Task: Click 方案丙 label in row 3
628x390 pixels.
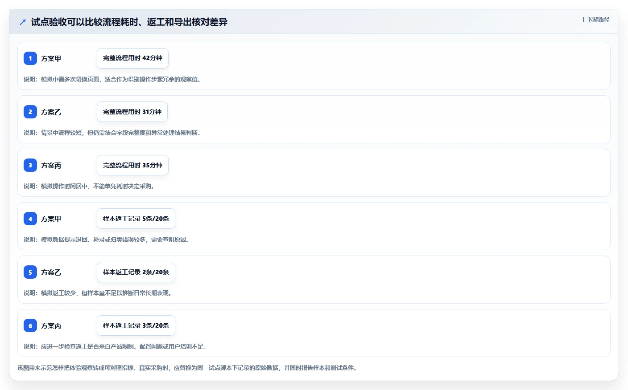Action: point(51,165)
